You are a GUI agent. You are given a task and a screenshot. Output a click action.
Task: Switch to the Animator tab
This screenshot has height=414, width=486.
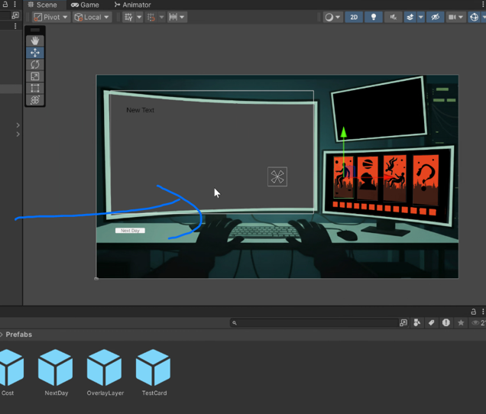tap(132, 5)
